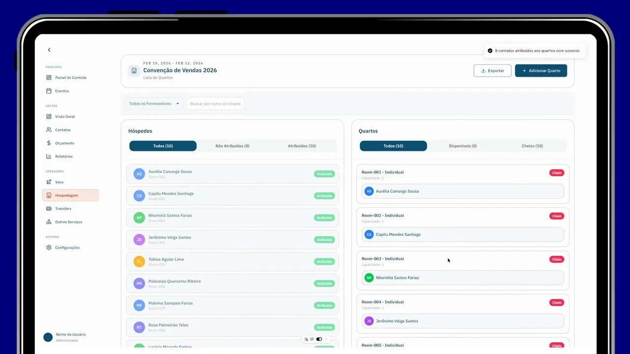Click the Room-003 - Individual title

coord(382,259)
